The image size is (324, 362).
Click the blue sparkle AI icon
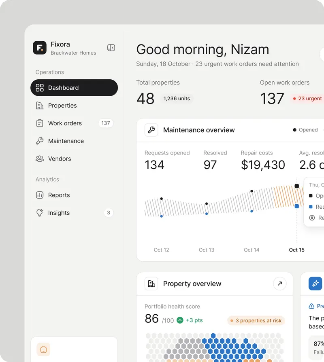[x=315, y=284]
